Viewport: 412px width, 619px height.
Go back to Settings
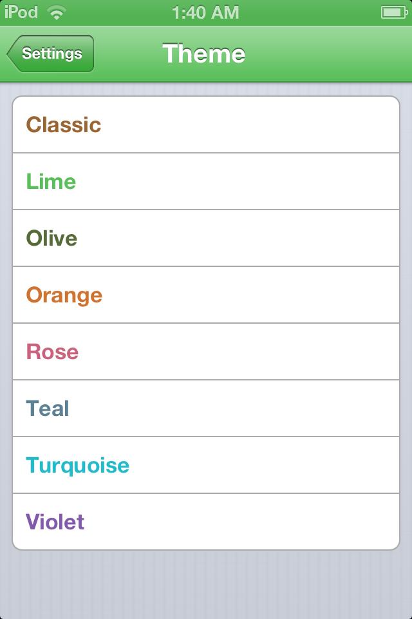[x=50, y=54]
